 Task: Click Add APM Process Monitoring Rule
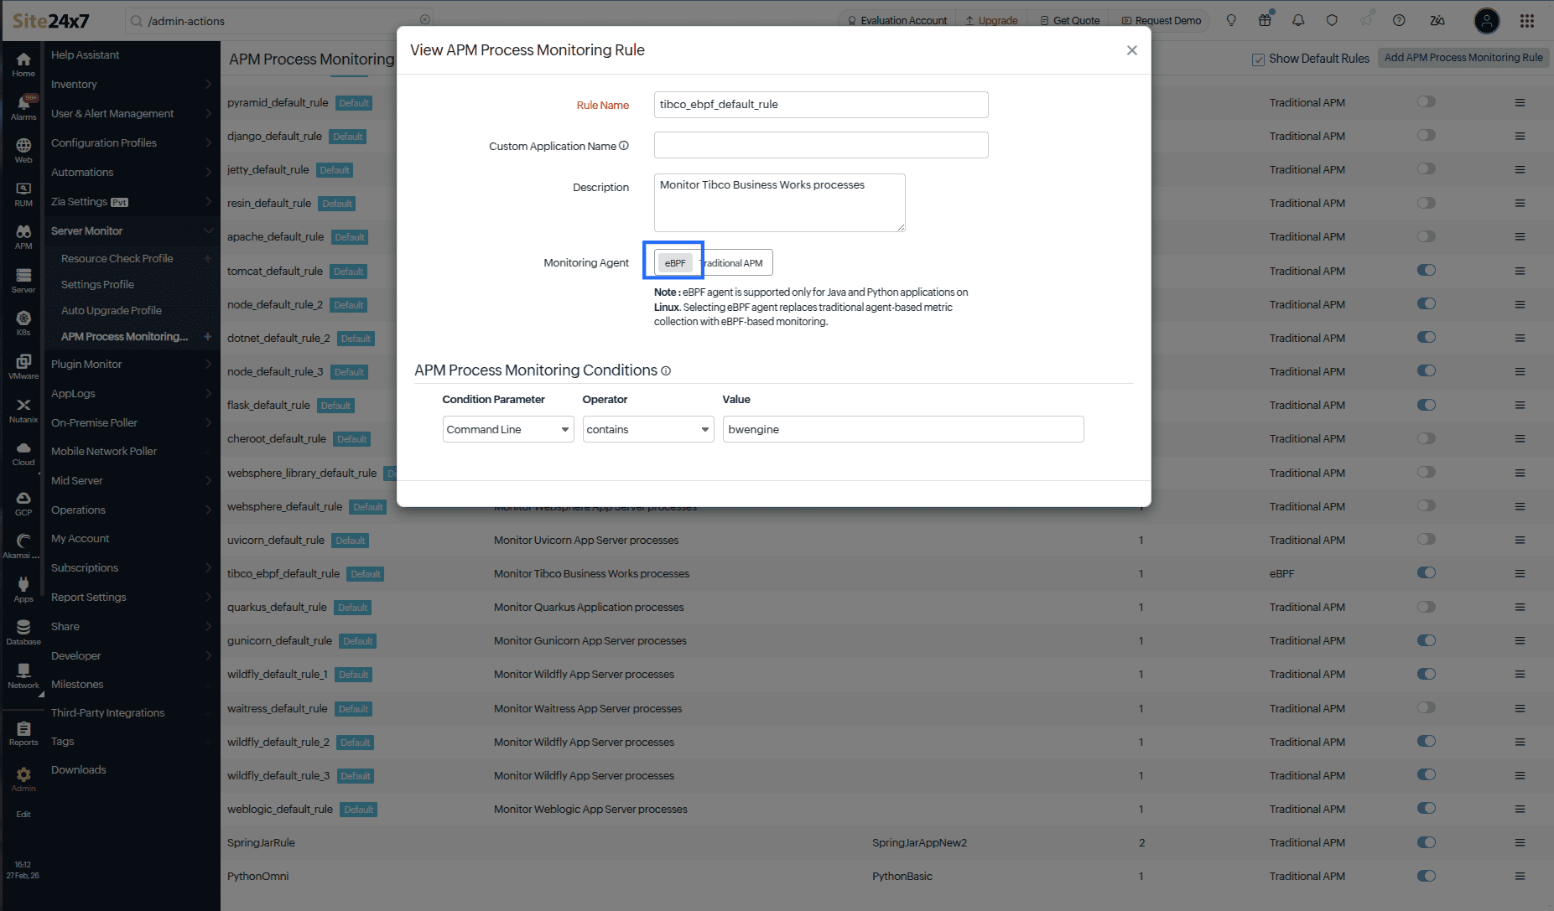click(x=1463, y=58)
